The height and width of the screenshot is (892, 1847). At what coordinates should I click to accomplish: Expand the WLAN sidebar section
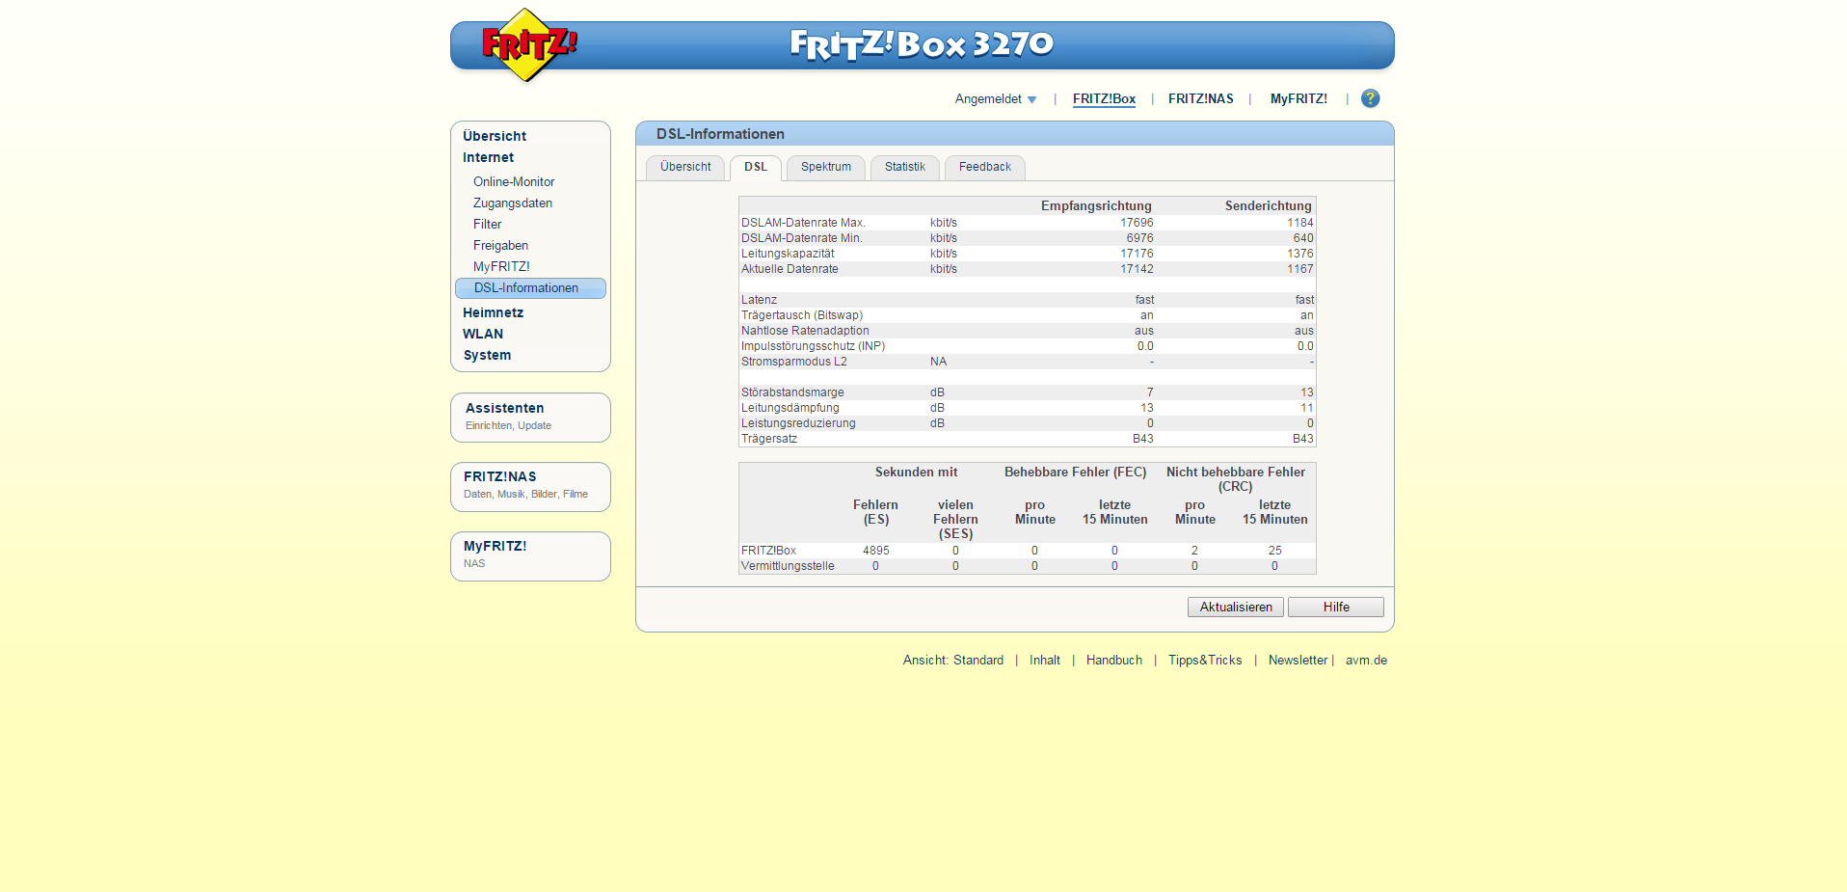click(x=483, y=334)
